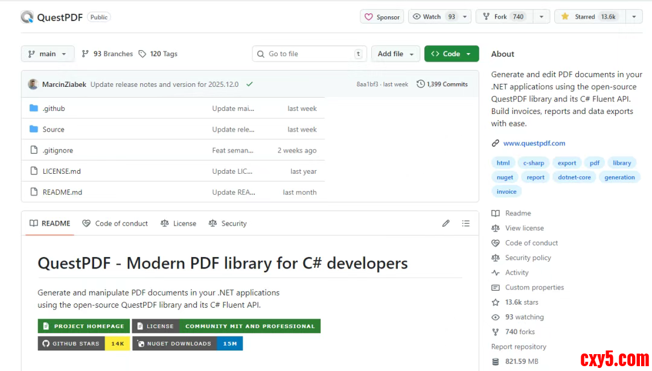Viewport: 652px width, 371px height.
Task: Click the Sponsor heart button
Action: [x=382, y=17]
